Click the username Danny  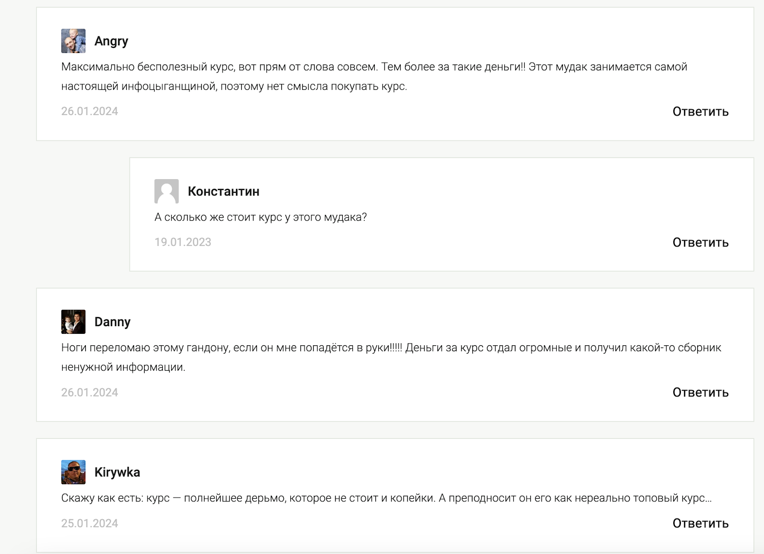(x=112, y=322)
